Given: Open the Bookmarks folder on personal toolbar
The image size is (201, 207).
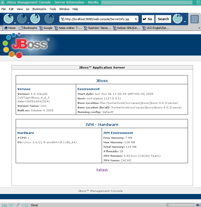Looking at the screenshot, I should click(28, 28).
